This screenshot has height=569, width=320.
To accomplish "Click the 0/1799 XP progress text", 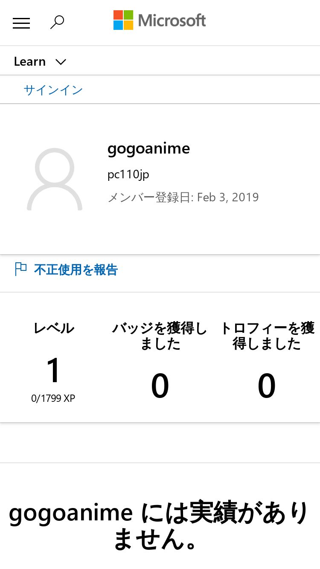I will (x=53, y=398).
